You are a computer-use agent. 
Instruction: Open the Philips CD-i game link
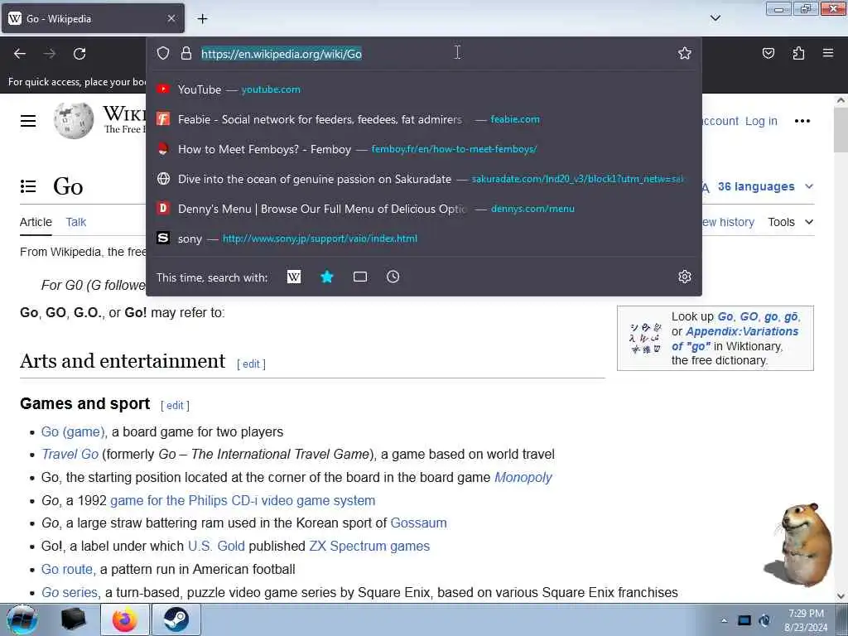pyautogui.click(x=243, y=501)
